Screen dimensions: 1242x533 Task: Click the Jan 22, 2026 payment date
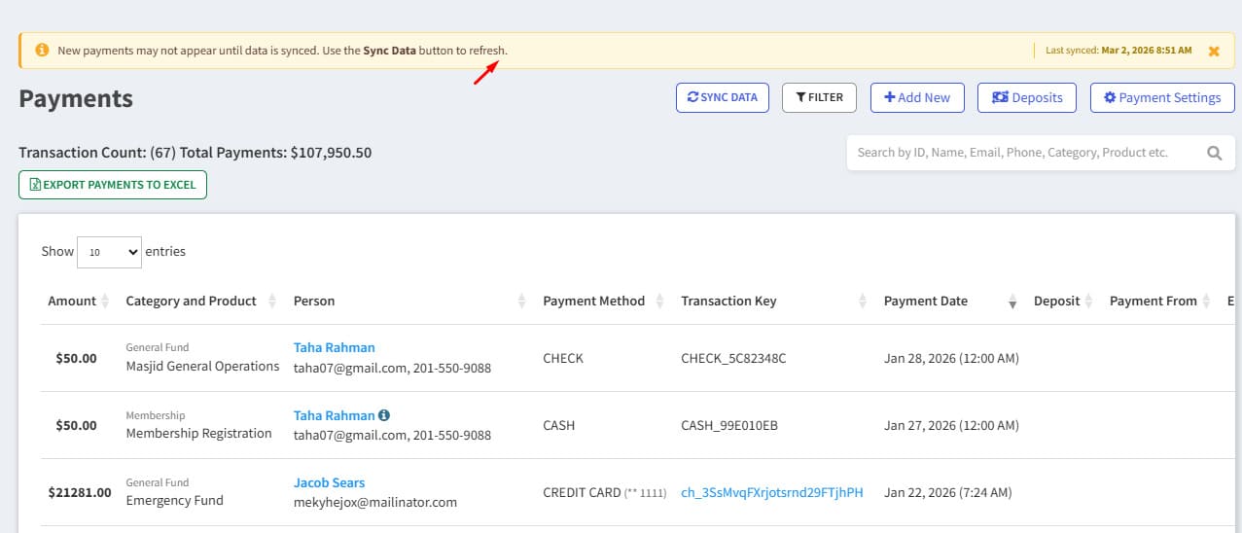pos(948,492)
